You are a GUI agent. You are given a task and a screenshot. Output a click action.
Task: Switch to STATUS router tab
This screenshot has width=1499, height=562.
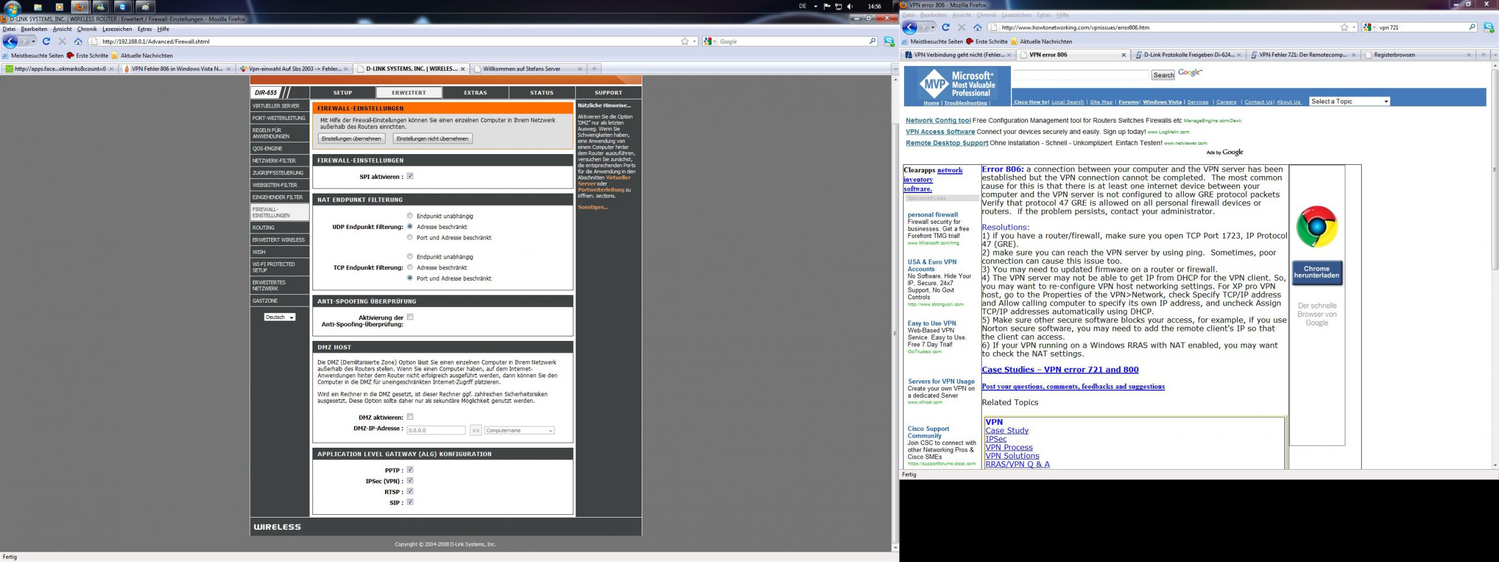(542, 92)
